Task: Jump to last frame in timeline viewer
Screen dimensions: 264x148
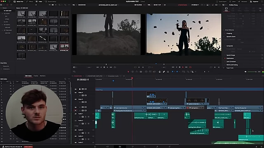Action: point(186,67)
